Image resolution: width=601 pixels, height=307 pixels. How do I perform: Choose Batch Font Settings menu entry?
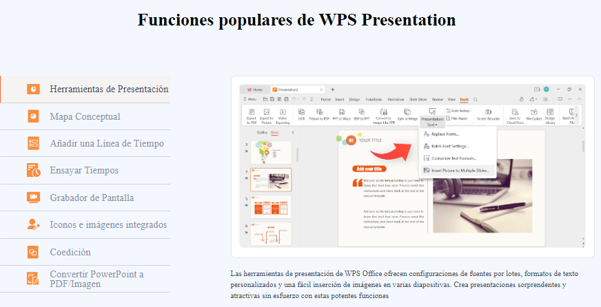point(458,146)
